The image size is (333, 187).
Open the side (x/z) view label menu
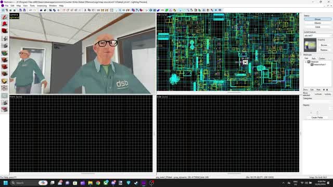click(162, 97)
